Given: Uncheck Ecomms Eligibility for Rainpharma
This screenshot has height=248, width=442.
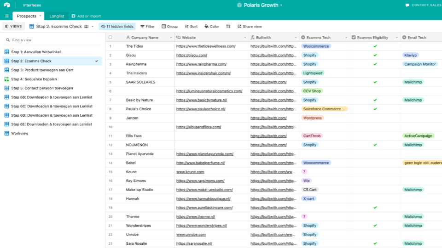Looking at the screenshot, I should coord(375,64).
